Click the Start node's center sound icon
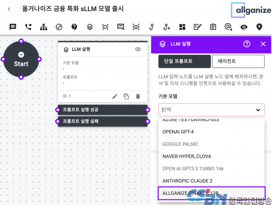The image size is (272, 205). click(x=21, y=55)
